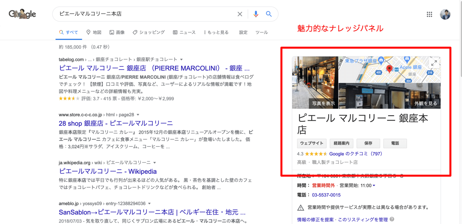Open 情報の修正を提案 link
This screenshot has width=462, height=224.
(315, 219)
